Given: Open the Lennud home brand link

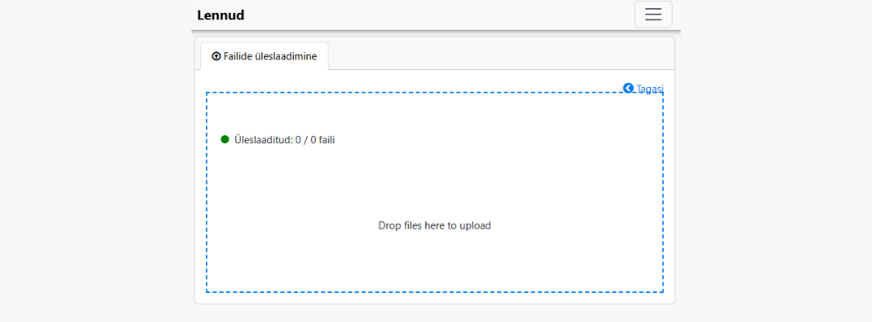Looking at the screenshot, I should click(x=220, y=14).
